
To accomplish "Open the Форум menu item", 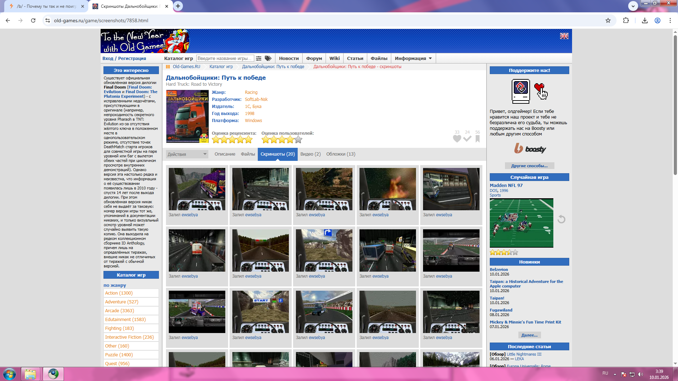I will click(314, 59).
